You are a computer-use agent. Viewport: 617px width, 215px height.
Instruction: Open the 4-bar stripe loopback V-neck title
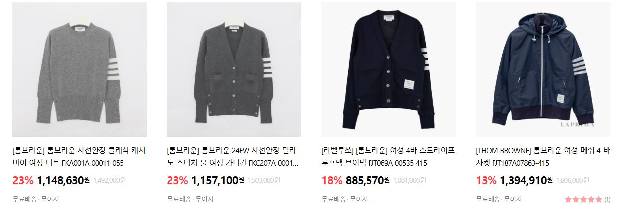(388, 156)
